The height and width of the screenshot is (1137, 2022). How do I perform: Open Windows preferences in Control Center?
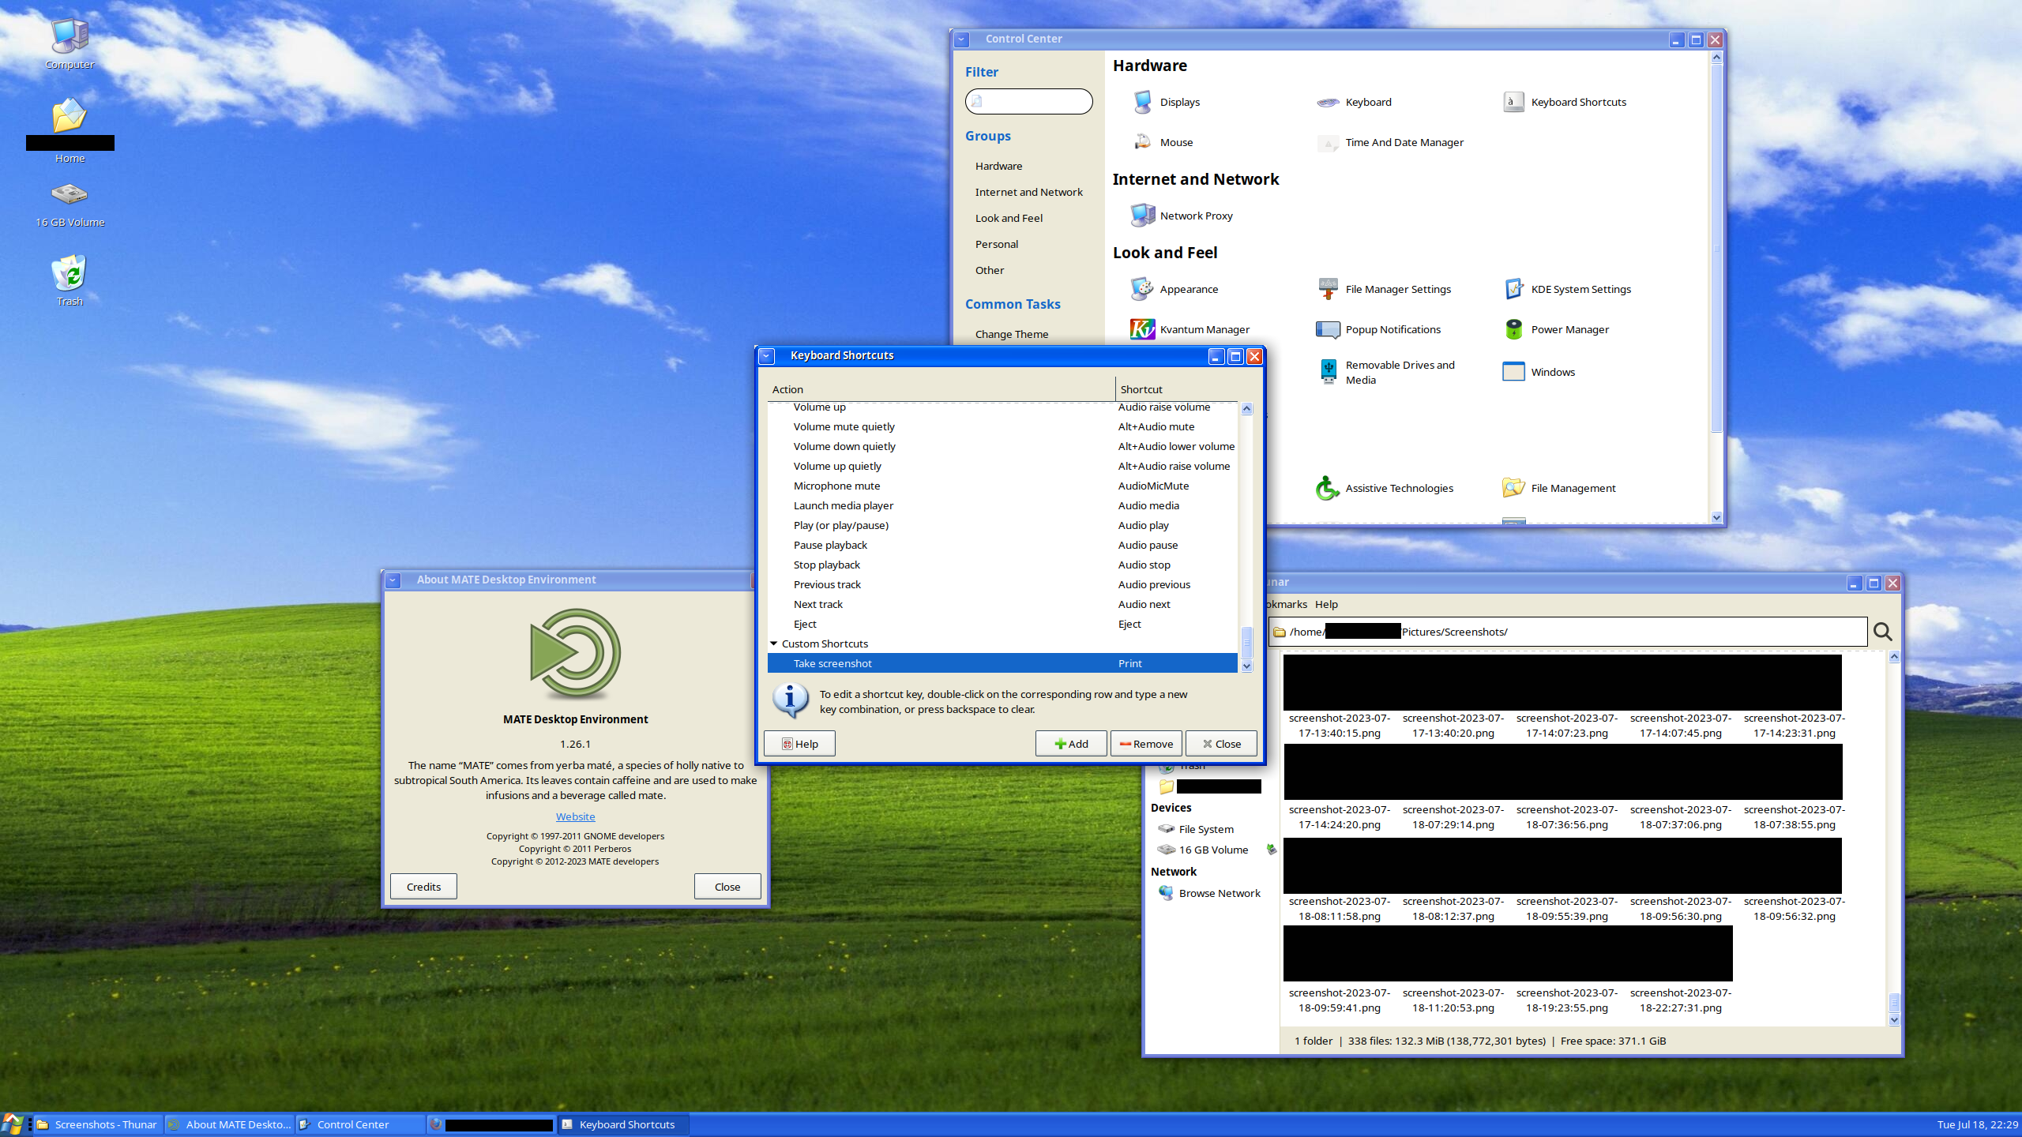click(x=1539, y=372)
